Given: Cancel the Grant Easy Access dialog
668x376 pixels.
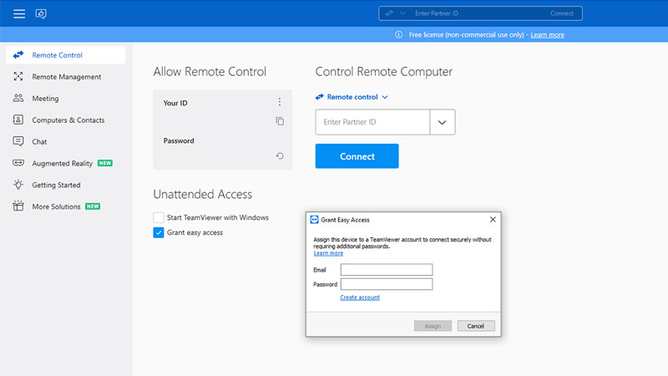Looking at the screenshot, I should [476, 326].
